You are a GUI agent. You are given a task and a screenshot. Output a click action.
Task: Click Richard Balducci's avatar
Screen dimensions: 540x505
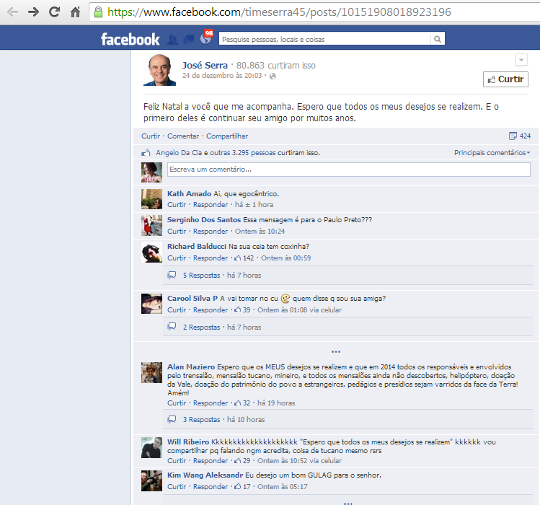(x=151, y=252)
